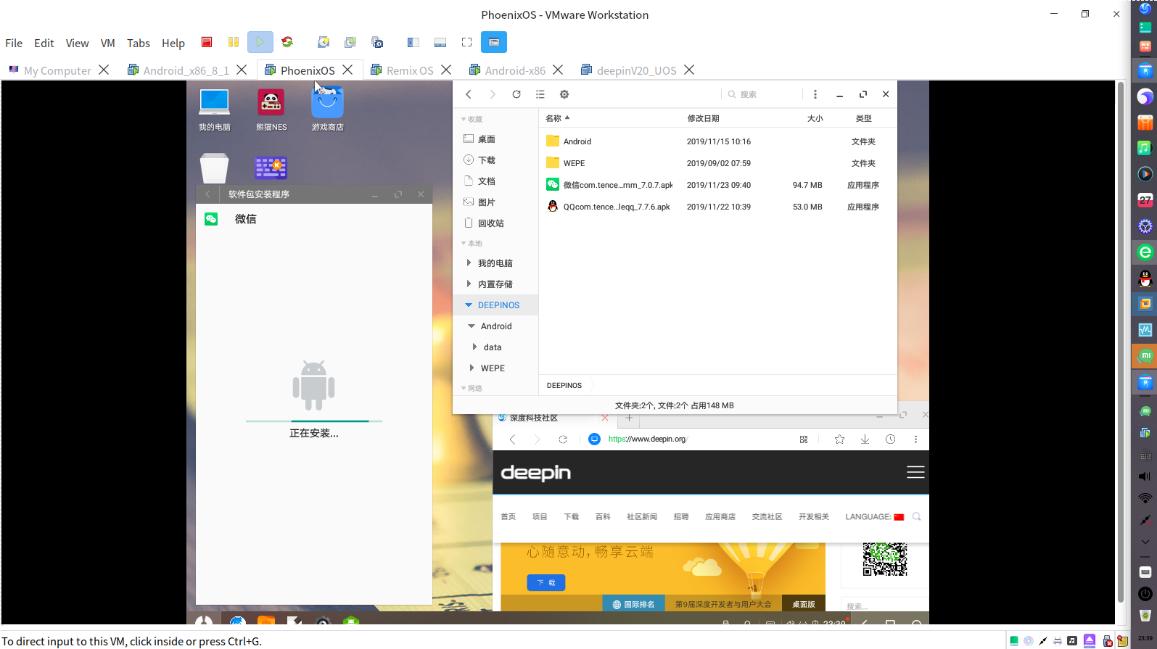Click the refresh icon in file manager
Screen dimensions: 1157x649
point(516,94)
